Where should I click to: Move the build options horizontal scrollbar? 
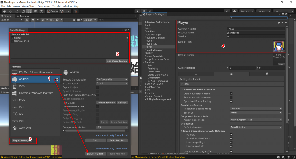(x=95, y=131)
